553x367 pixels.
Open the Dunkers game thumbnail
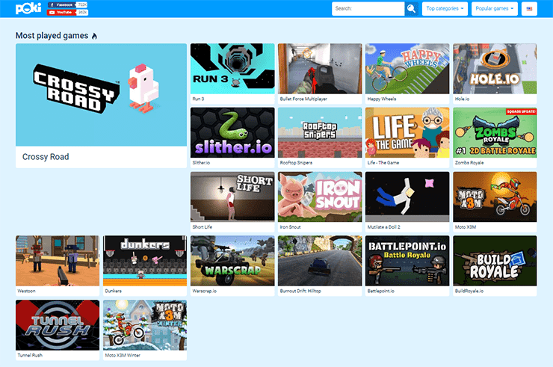coord(145,261)
